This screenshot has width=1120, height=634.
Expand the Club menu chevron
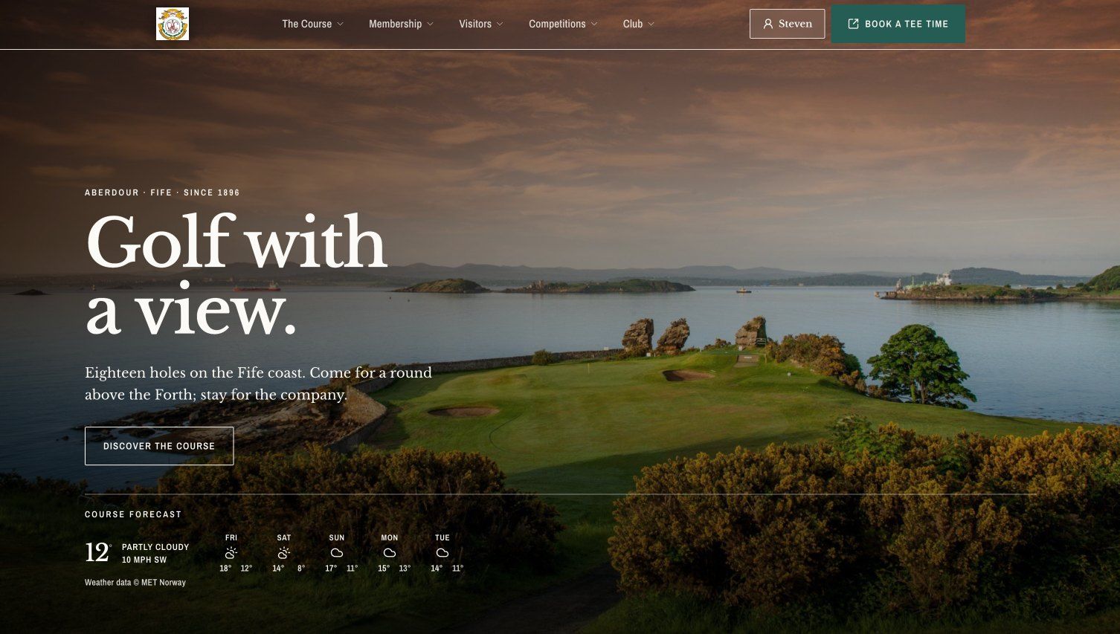point(651,24)
